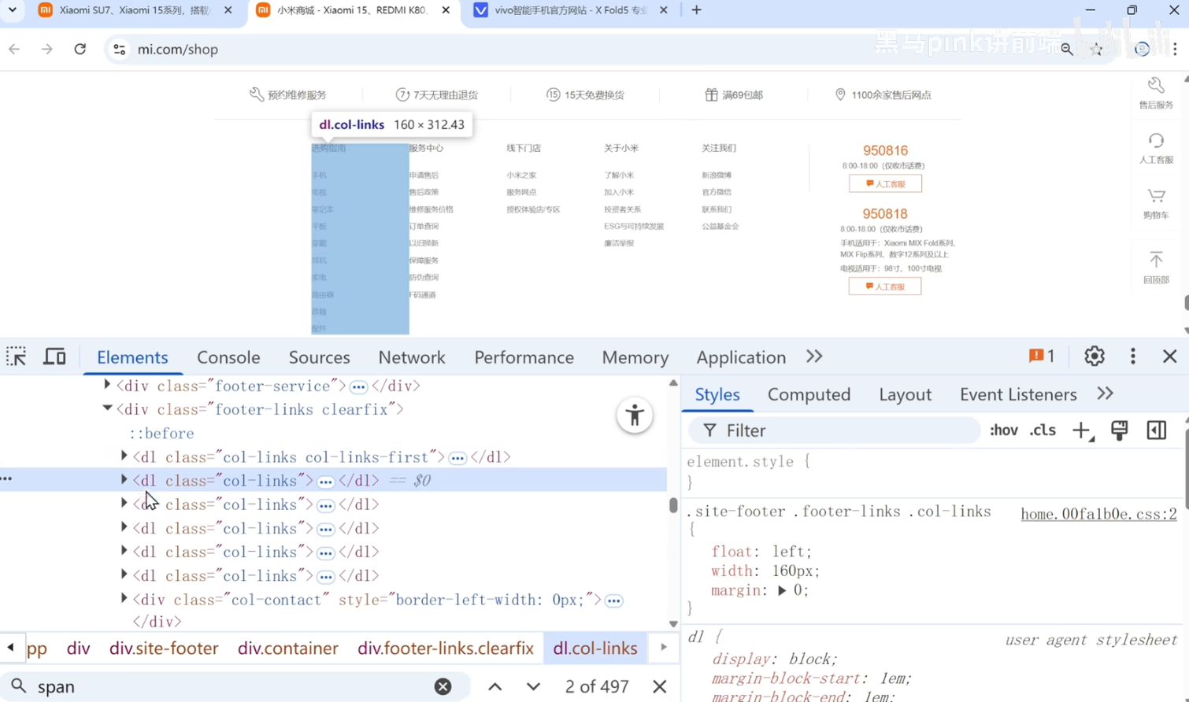Select div.site-footer in the breadcrumb
1189x702 pixels.
(164, 648)
